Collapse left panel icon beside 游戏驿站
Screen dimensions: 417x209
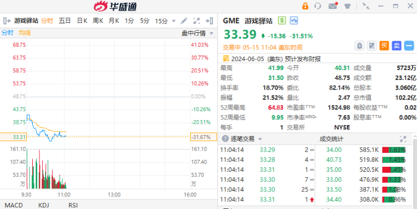click(7, 21)
